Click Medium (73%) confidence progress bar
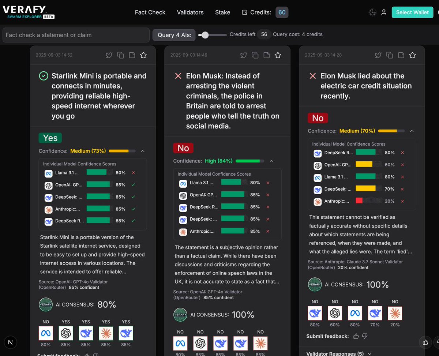The height and width of the screenshot is (356, 439). (122, 151)
